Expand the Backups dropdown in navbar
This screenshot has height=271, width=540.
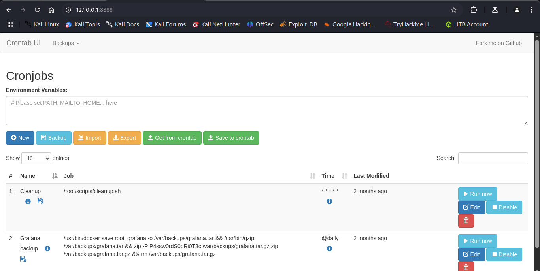point(66,43)
